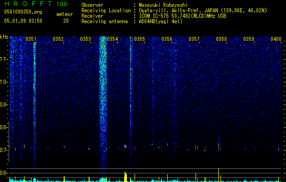286x182 pixels.
Task: Click the 0352 time marker
Action: pos(58,39)
